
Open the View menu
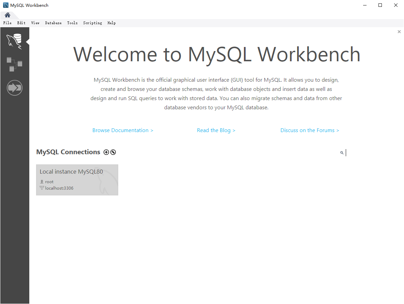(x=35, y=23)
